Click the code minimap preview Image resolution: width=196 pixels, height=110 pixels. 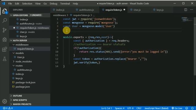(x=187, y=19)
